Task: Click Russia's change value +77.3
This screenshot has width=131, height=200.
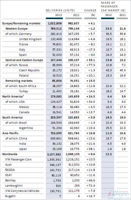Action: click(x=91, y=65)
